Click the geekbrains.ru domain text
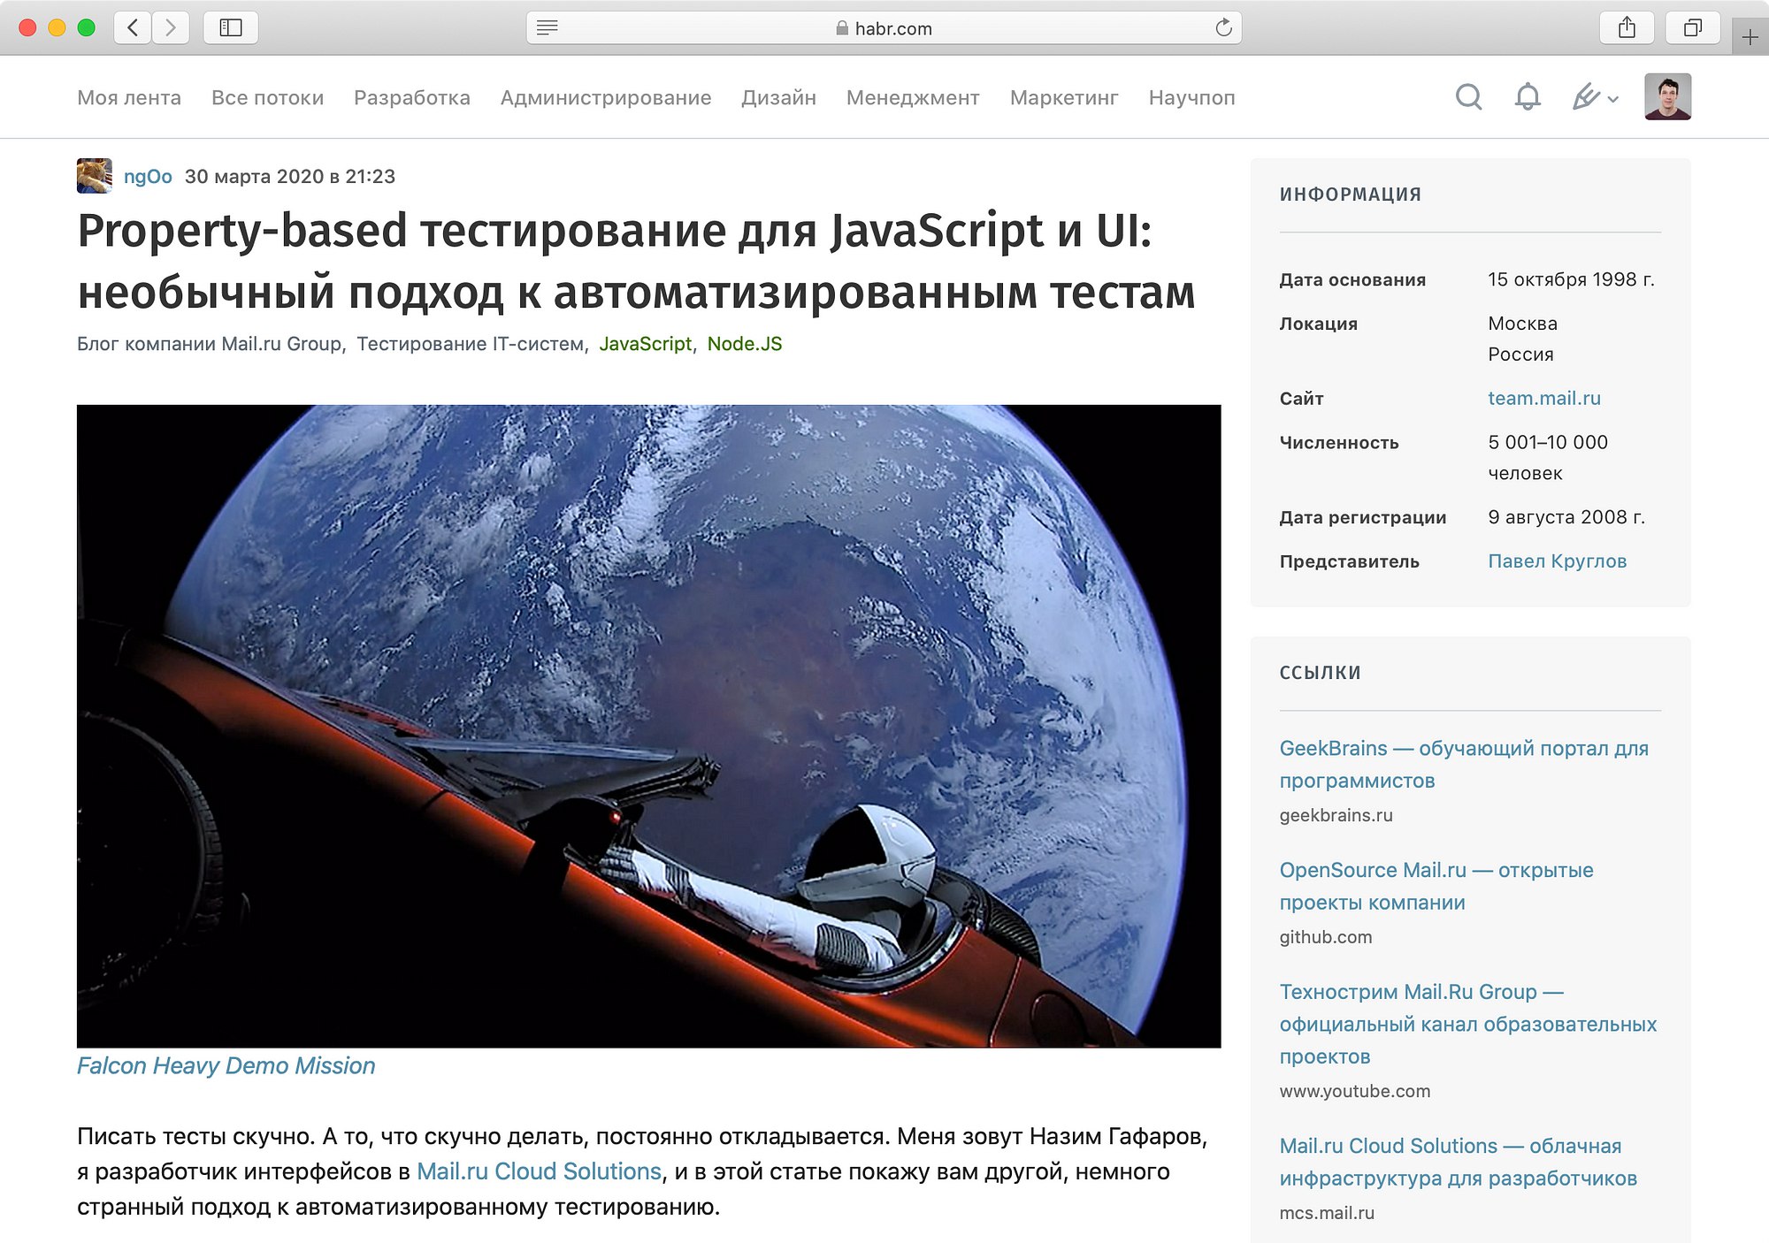The height and width of the screenshot is (1243, 1769). click(1336, 815)
